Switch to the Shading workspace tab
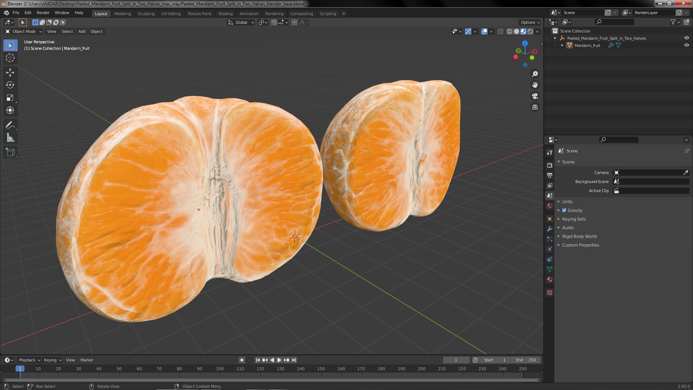 click(225, 14)
